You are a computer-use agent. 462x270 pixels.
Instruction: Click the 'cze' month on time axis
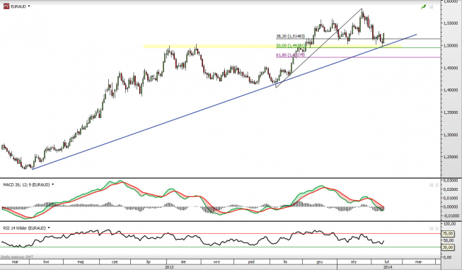coord(115,262)
